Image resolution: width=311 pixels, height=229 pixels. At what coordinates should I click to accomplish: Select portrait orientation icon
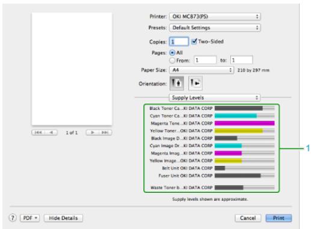[x=177, y=83]
